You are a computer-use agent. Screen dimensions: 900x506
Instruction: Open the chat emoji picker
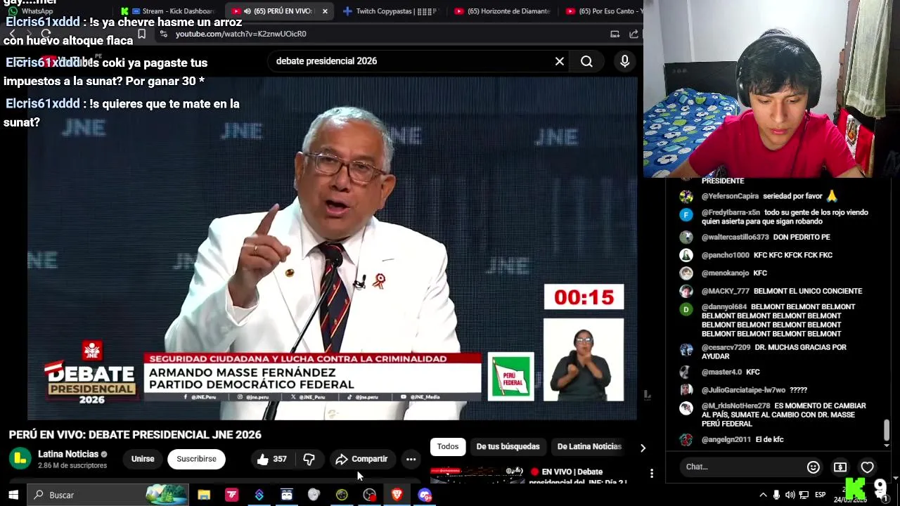point(814,467)
